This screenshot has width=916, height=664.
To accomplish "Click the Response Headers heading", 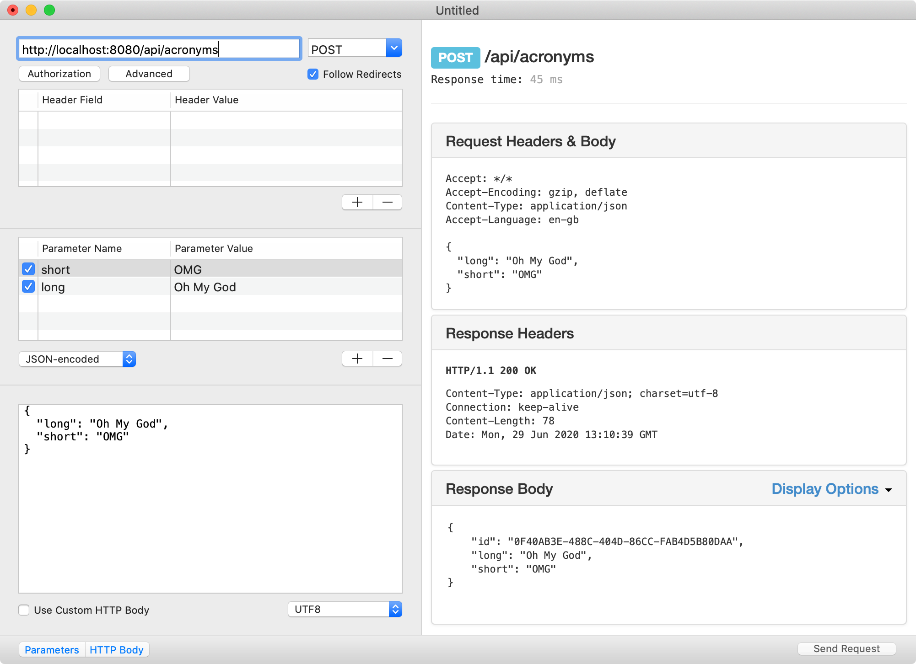I will pos(509,333).
